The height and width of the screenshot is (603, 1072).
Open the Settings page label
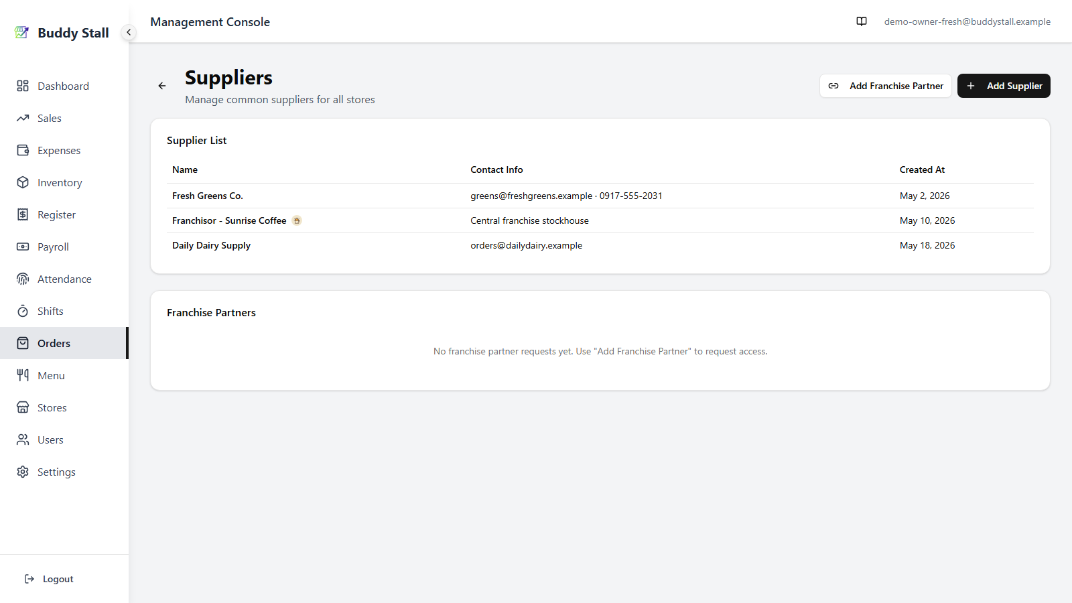pos(56,472)
